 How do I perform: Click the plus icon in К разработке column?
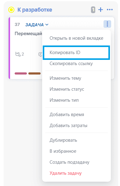(100, 10)
